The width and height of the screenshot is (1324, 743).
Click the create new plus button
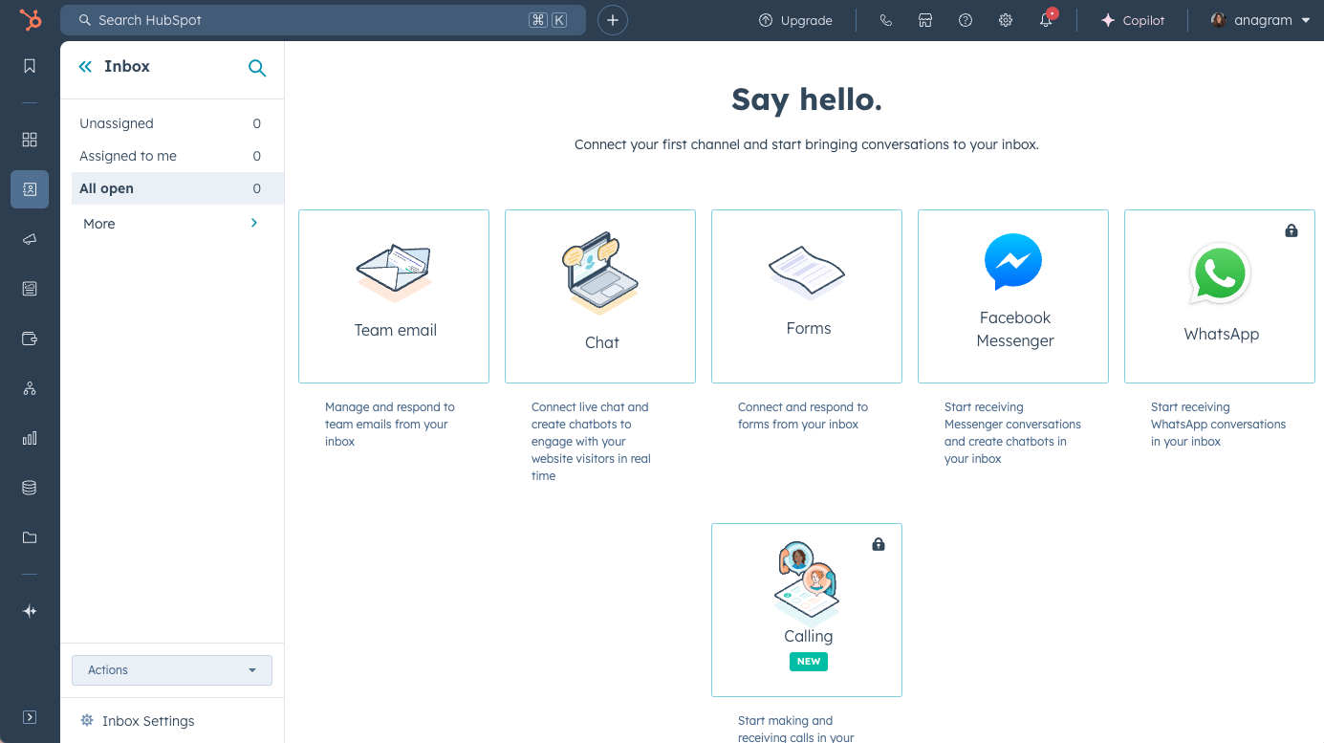pos(613,20)
